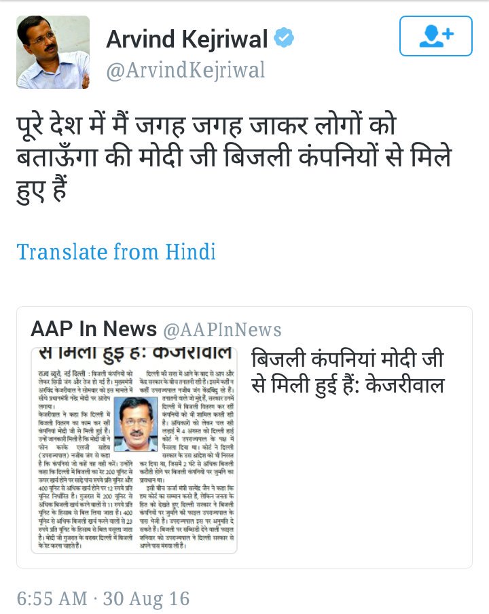Click the 6:55 AM timestamp

tap(52, 599)
